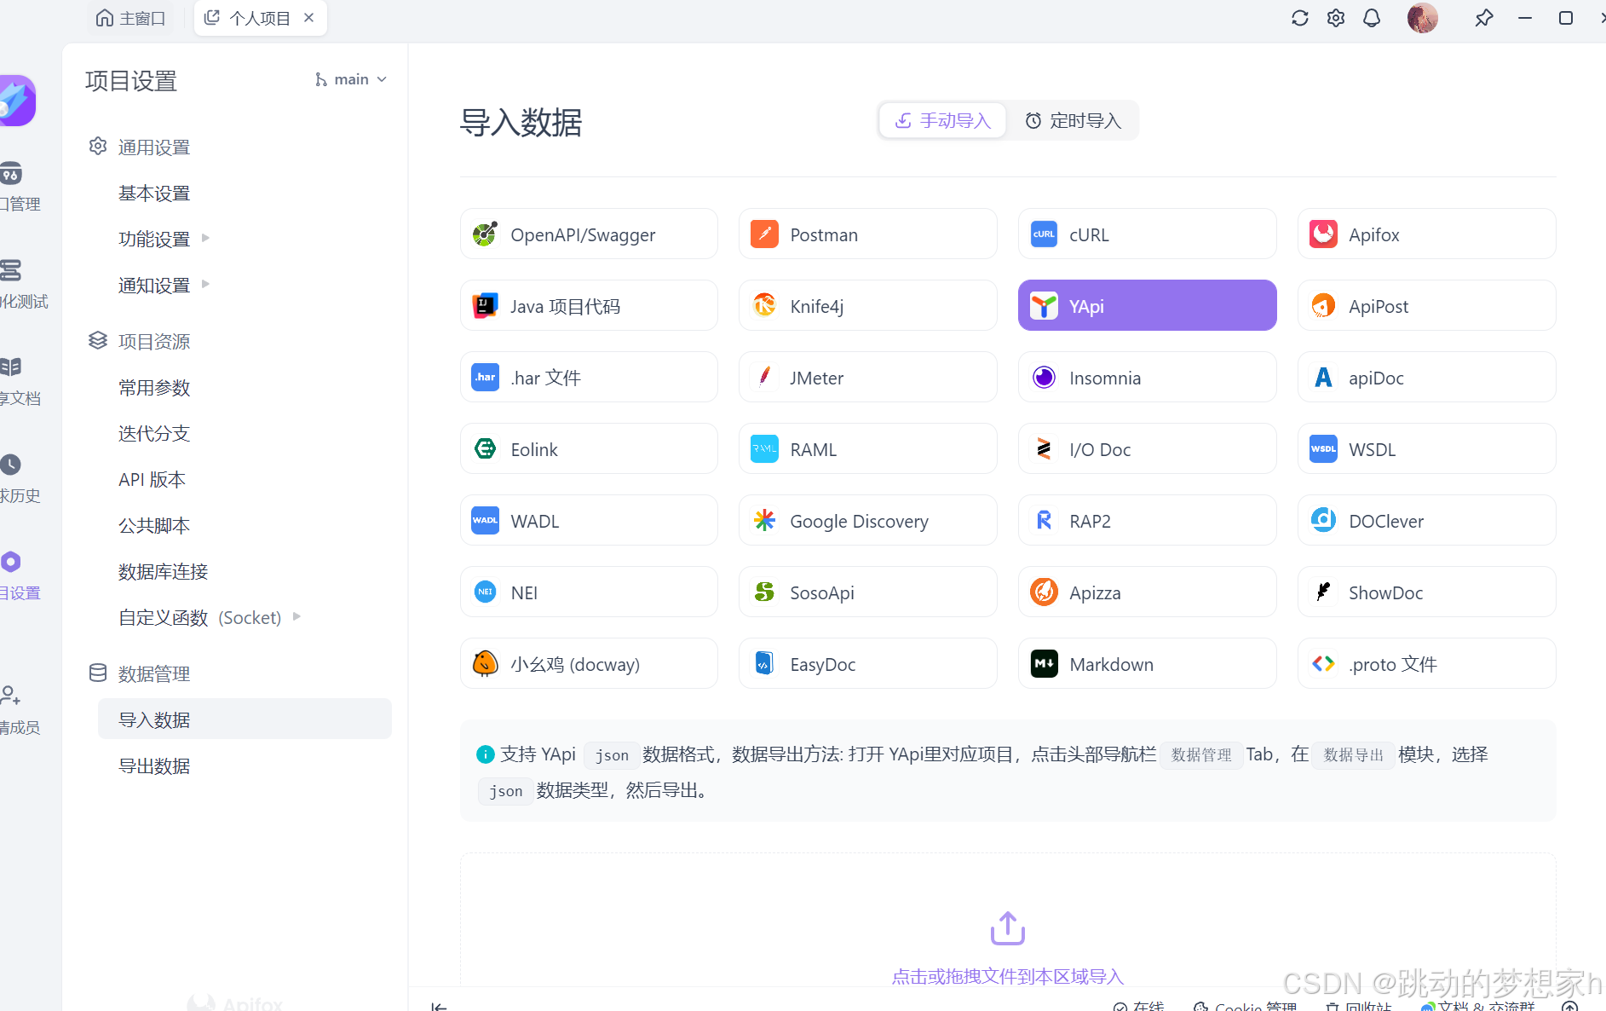Choose RAML import format

868,449
